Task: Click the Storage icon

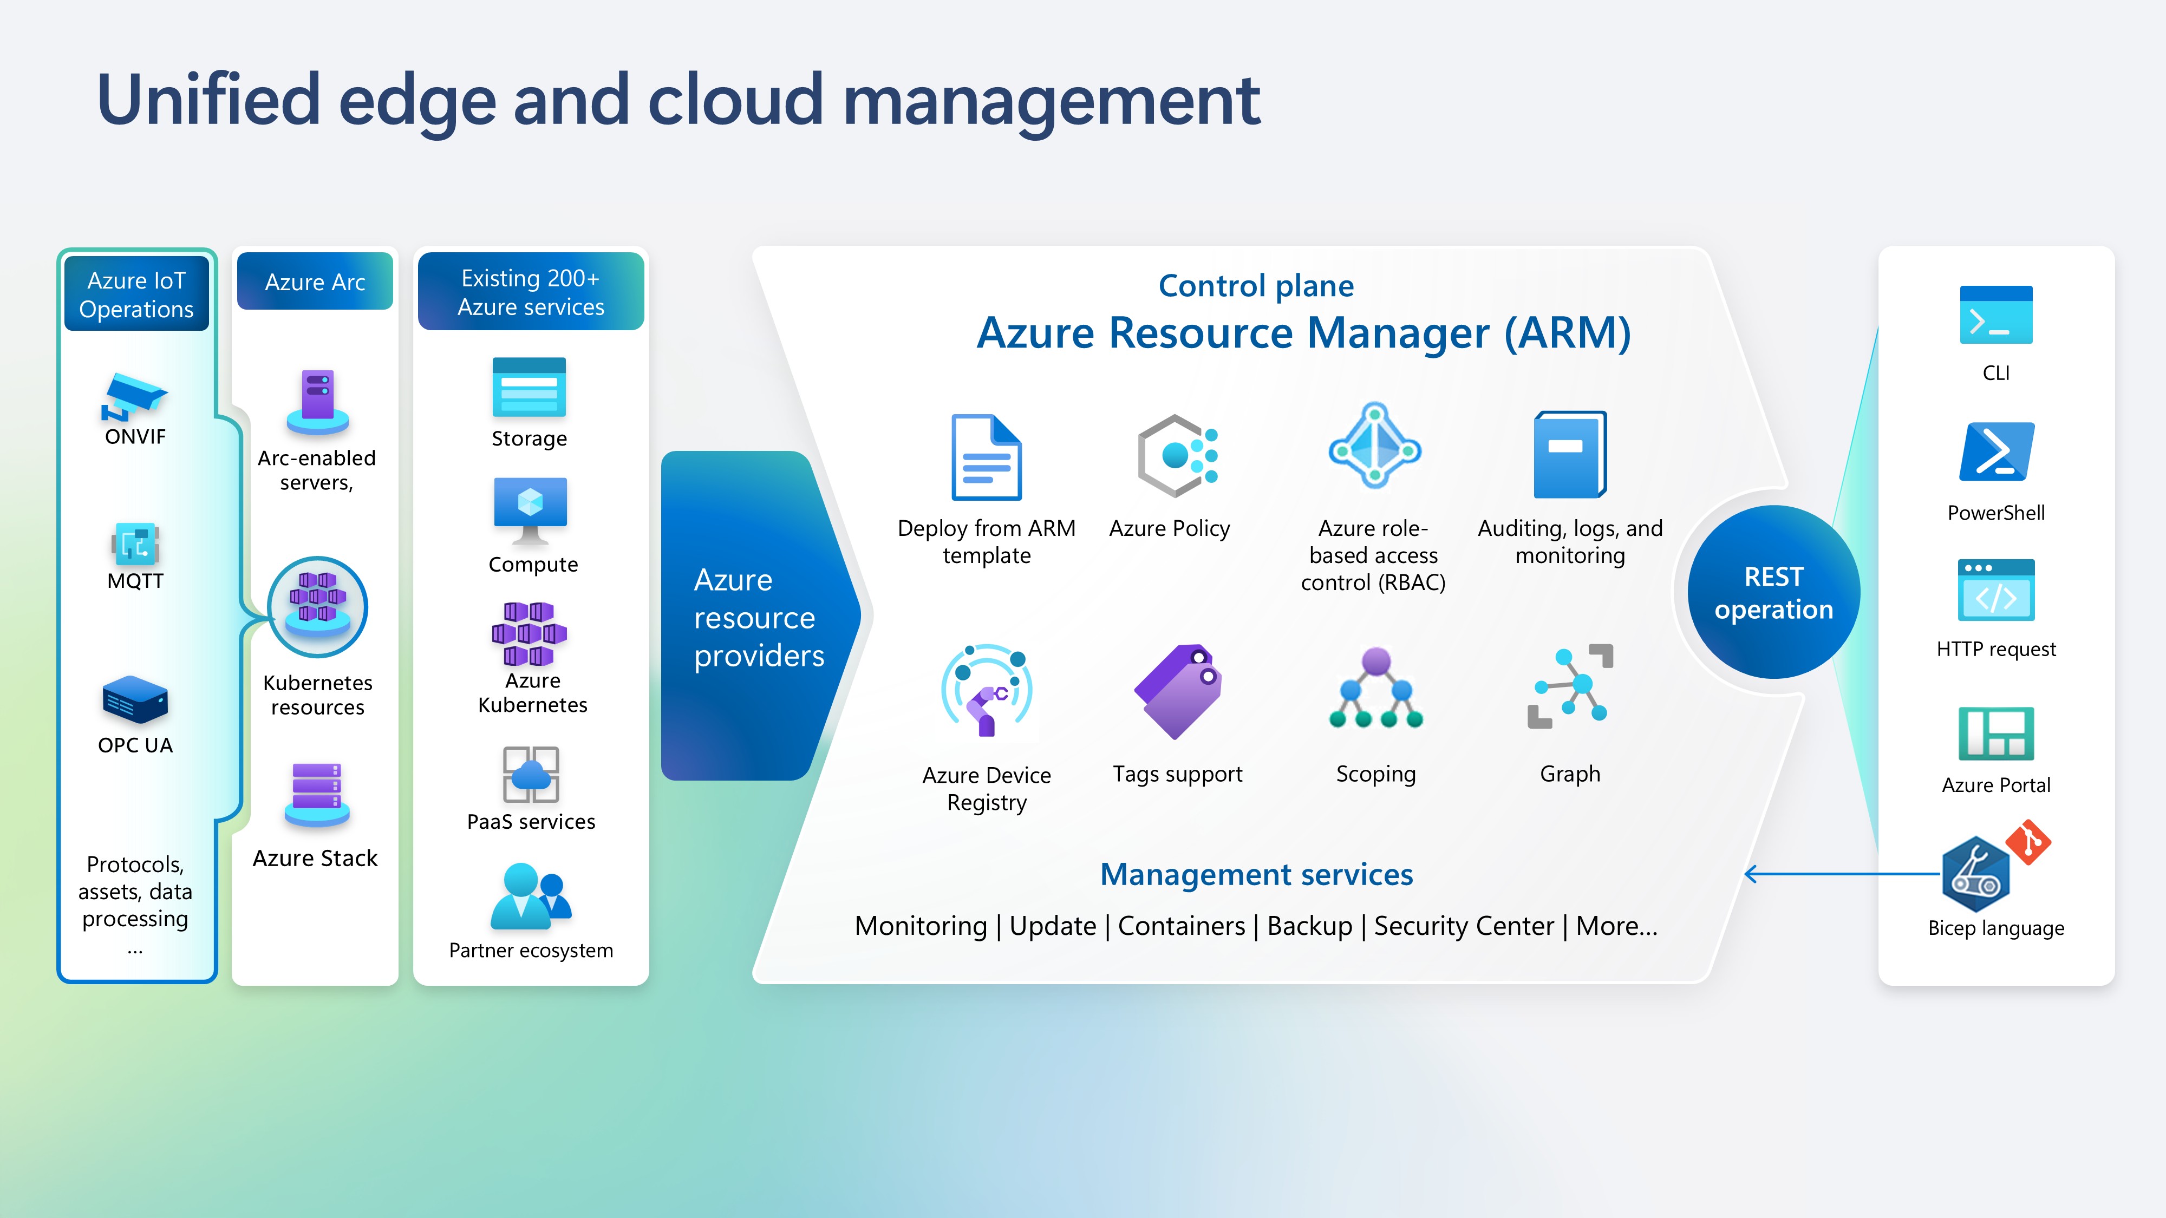Action: click(529, 388)
